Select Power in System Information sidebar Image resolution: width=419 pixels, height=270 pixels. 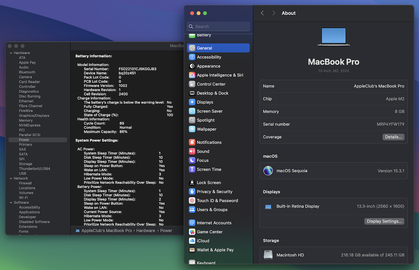pos(38,140)
